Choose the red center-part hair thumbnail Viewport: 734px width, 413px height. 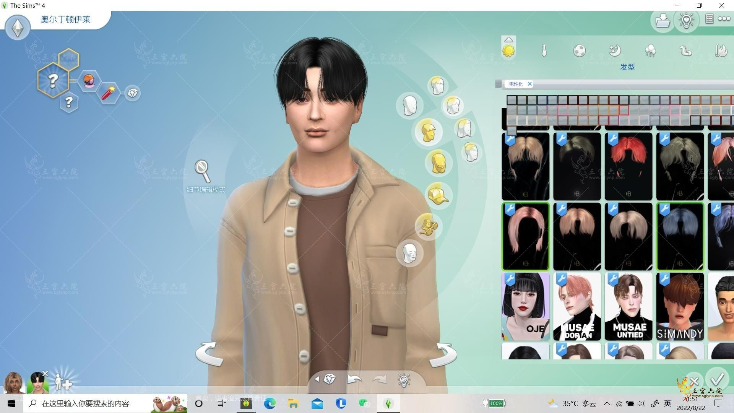tap(628, 166)
